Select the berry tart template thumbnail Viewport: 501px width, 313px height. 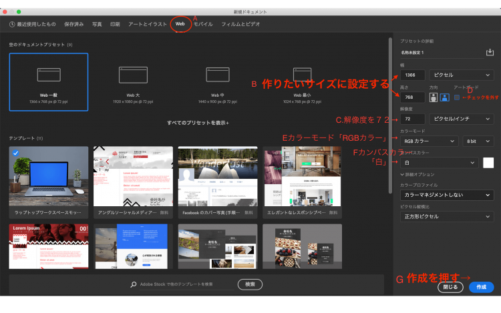302,246
